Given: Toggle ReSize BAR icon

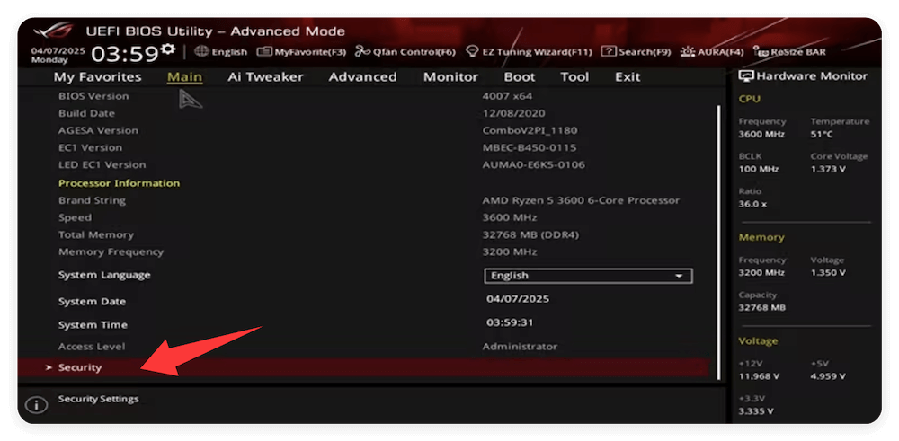Looking at the screenshot, I should 761,51.
